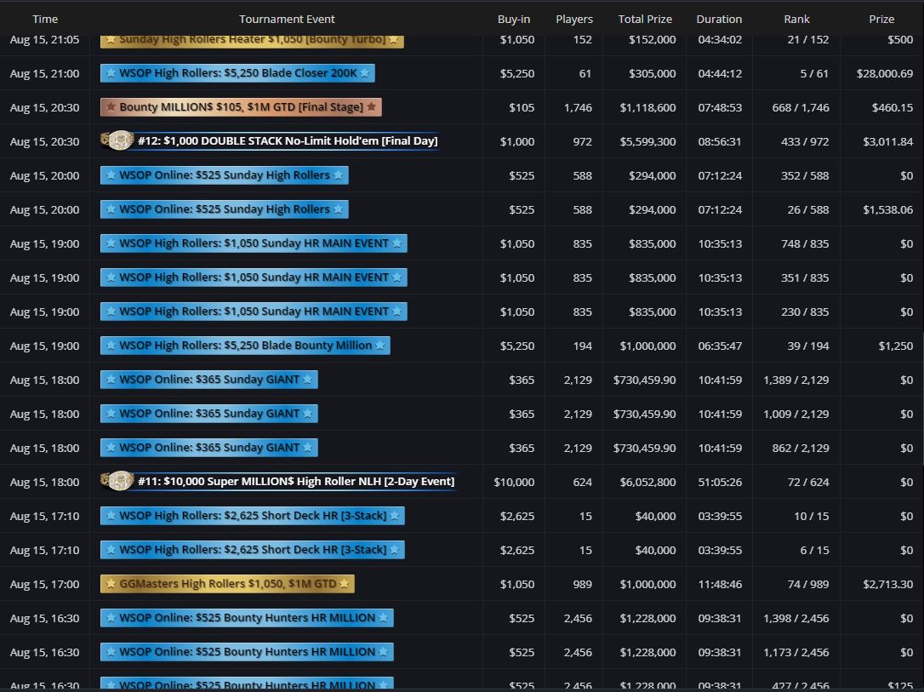Select the rank cell 21 / 152
Screen dimensions: 924x692
tap(808, 40)
